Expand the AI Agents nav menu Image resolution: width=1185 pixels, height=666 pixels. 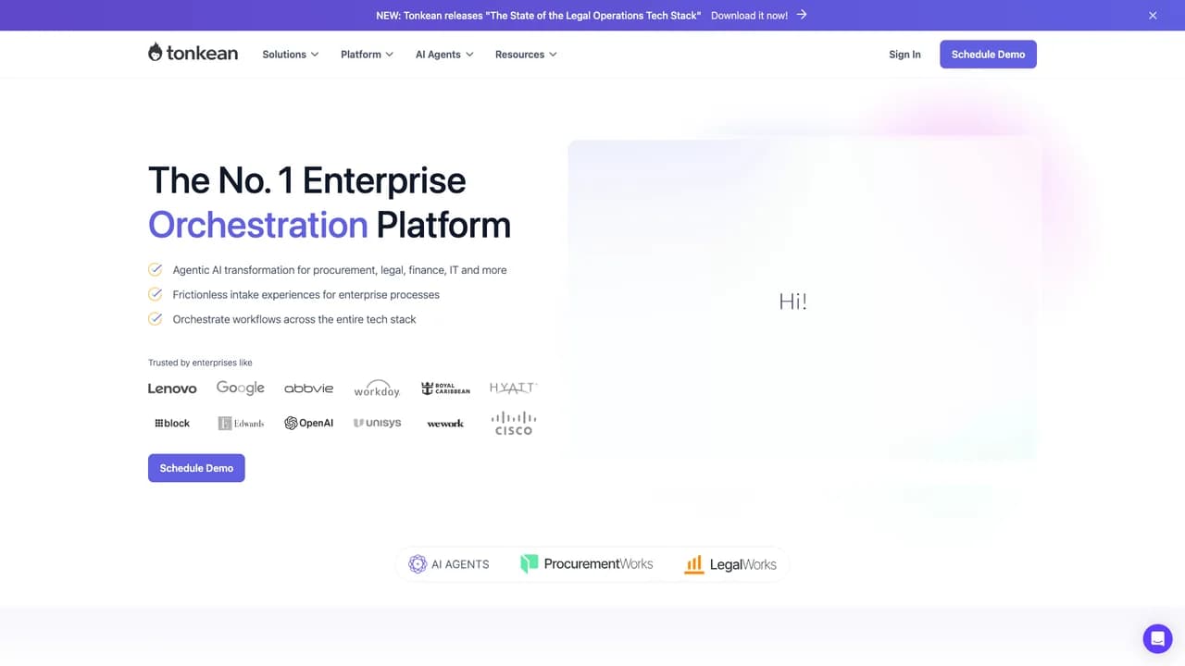click(444, 55)
